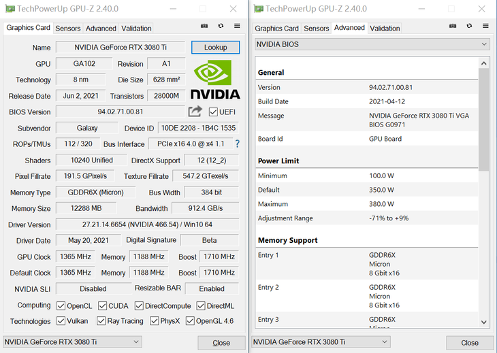
Task: Click Subvendor field showing Galaxy
Action: point(87,128)
